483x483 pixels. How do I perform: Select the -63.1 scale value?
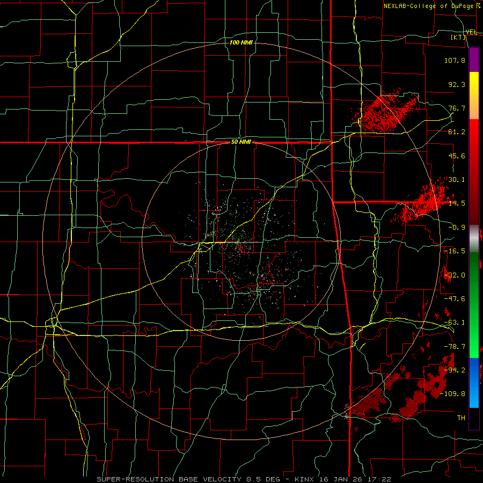coord(455,323)
